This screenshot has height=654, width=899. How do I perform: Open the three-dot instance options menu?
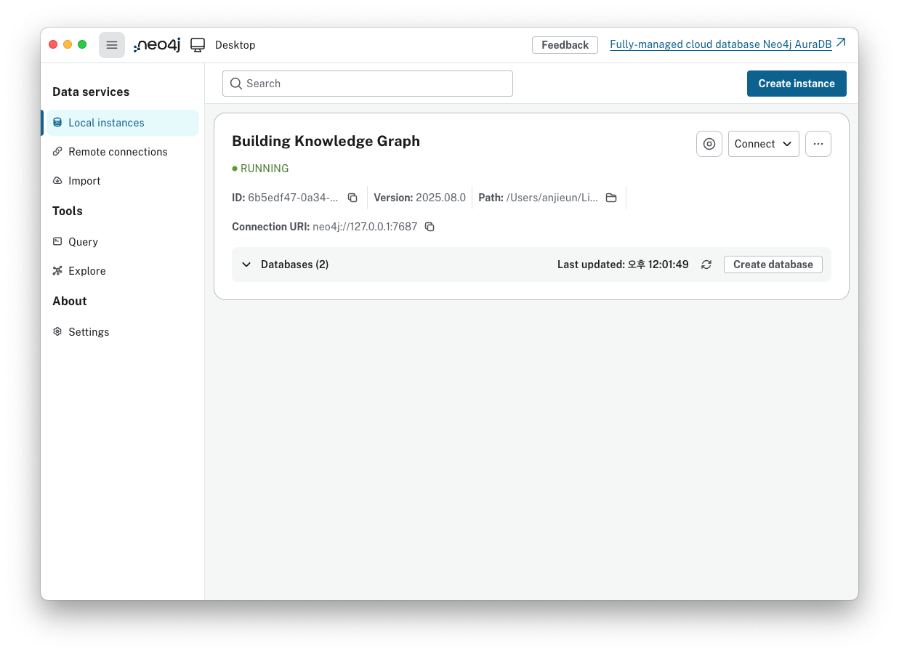(x=818, y=144)
